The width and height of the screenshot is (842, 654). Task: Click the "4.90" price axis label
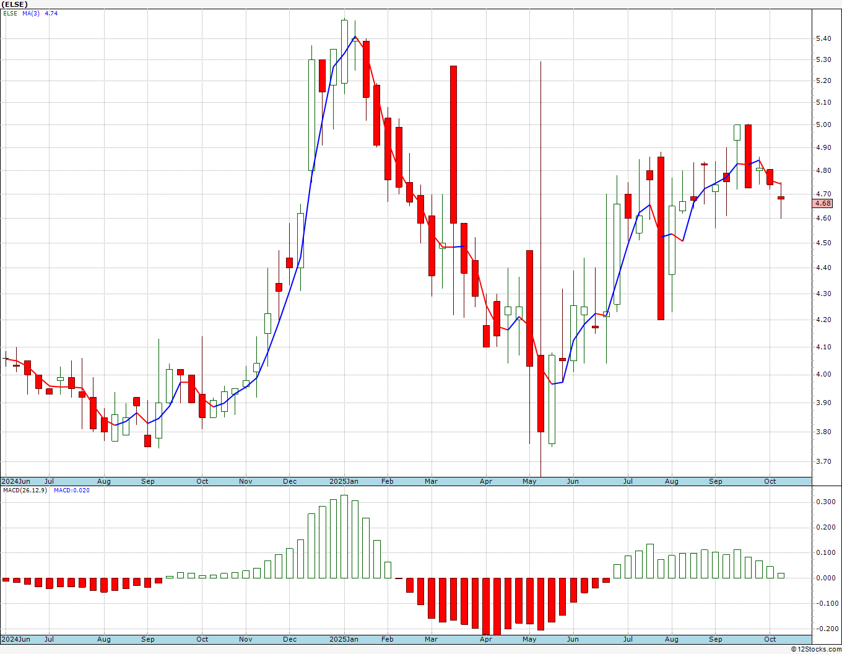823,147
